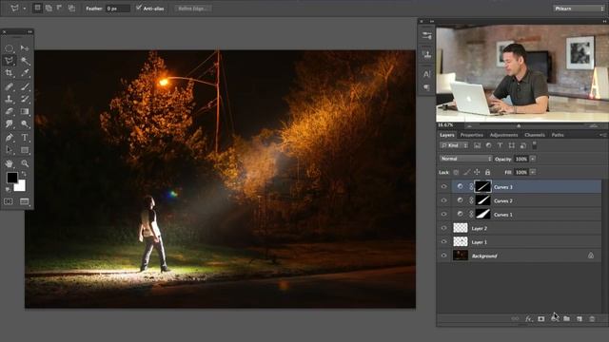Select the Eraser tool
609x342 pixels.
9,111
